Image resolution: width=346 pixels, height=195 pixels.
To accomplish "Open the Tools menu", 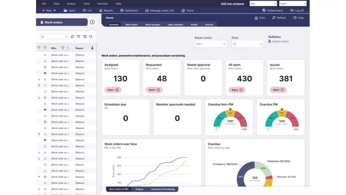I will click(86, 4).
